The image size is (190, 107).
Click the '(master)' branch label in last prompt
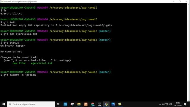coord(104,72)
